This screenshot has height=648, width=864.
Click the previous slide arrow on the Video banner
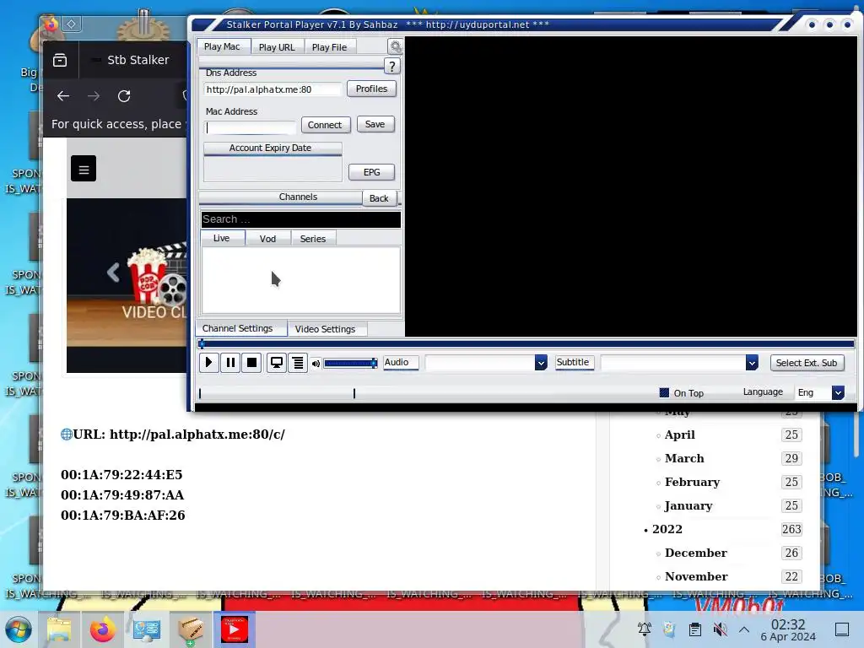pyautogui.click(x=113, y=273)
